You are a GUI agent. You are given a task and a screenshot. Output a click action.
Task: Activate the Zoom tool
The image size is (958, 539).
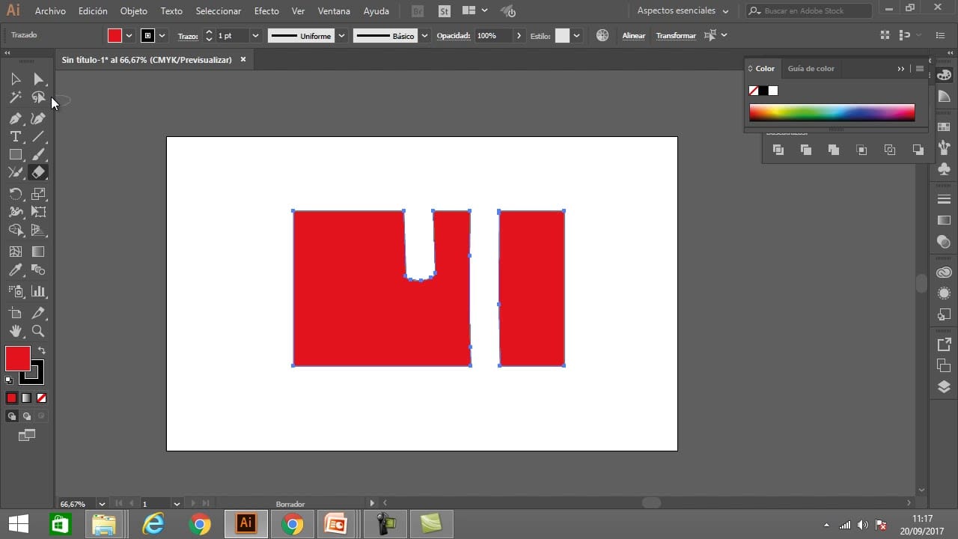(x=38, y=331)
